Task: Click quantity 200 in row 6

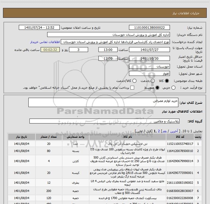Action: coord(49,191)
